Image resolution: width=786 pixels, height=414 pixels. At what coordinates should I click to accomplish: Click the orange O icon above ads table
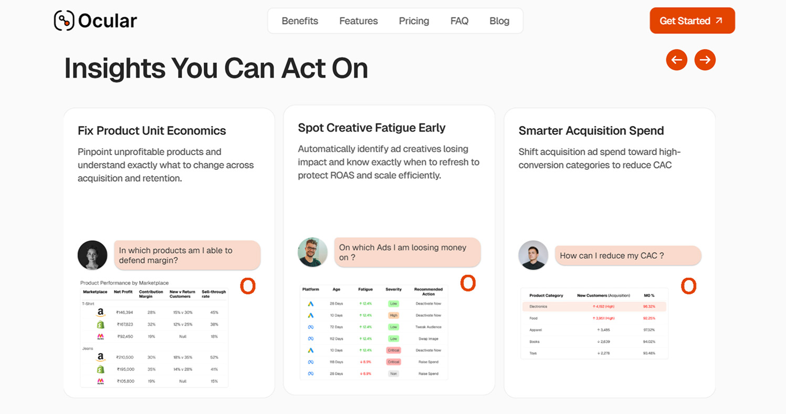coord(468,283)
